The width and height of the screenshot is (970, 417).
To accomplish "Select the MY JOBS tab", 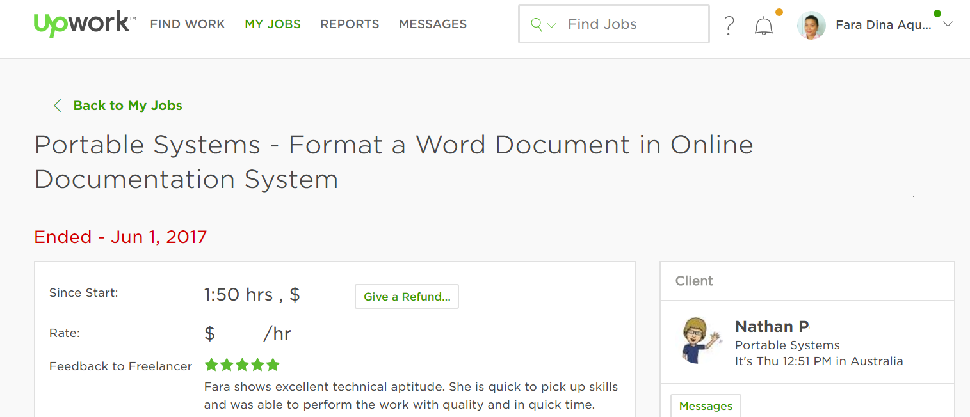I will 272,24.
